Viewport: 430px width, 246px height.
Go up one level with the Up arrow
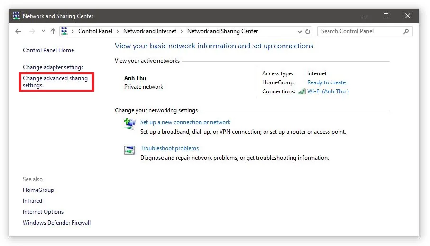pos(53,31)
